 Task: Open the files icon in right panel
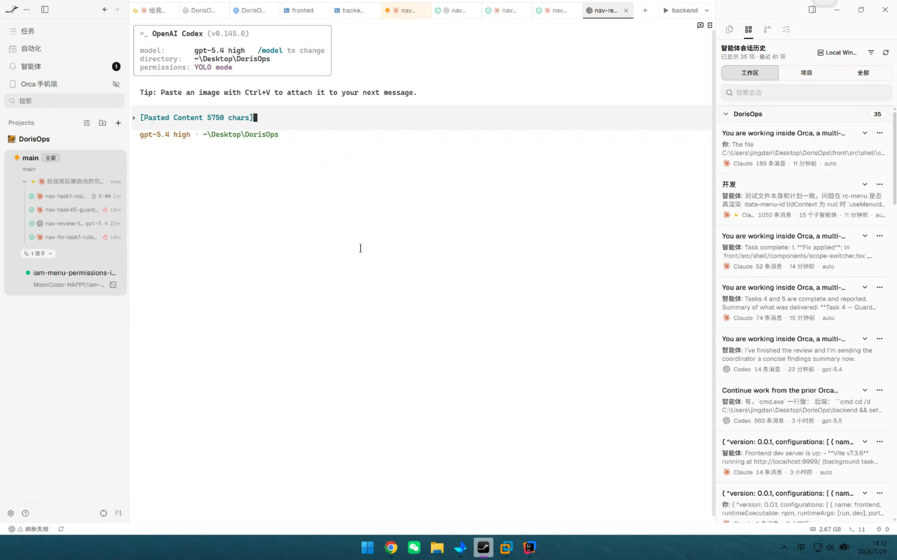click(729, 29)
